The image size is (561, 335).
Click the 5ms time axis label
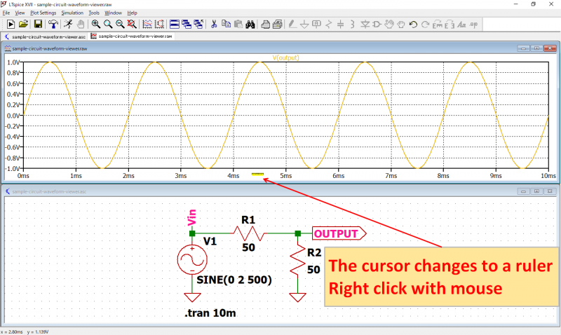(x=286, y=175)
